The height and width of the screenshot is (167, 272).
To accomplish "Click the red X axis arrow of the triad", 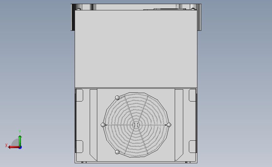I will point(13,147).
